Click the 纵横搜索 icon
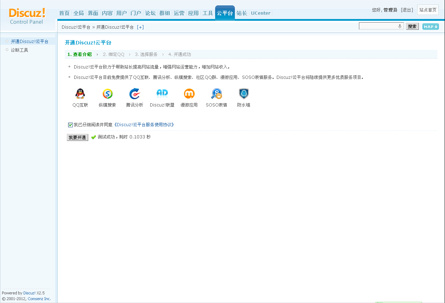 tap(108, 94)
